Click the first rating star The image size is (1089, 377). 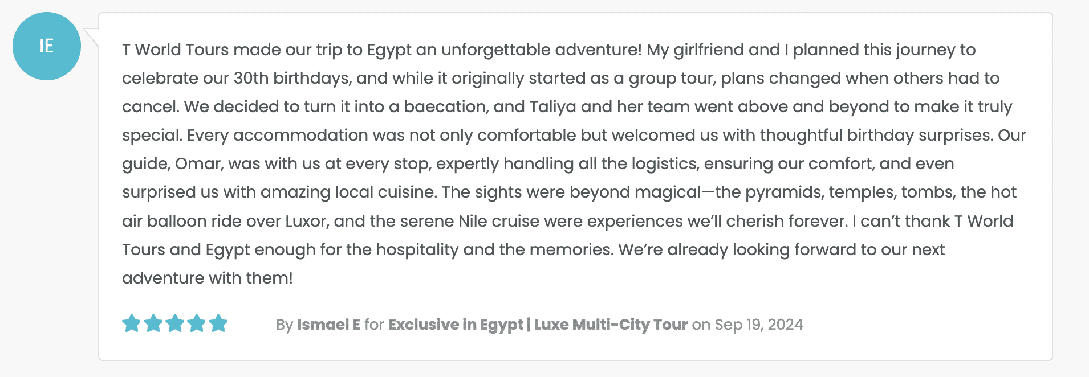(131, 323)
